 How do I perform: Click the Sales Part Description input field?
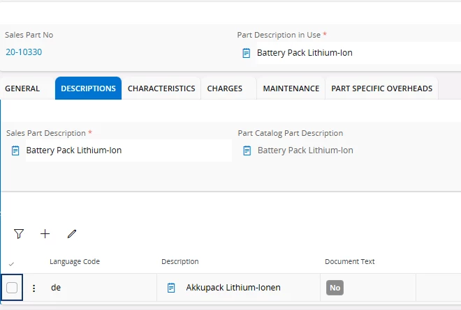(x=129, y=150)
